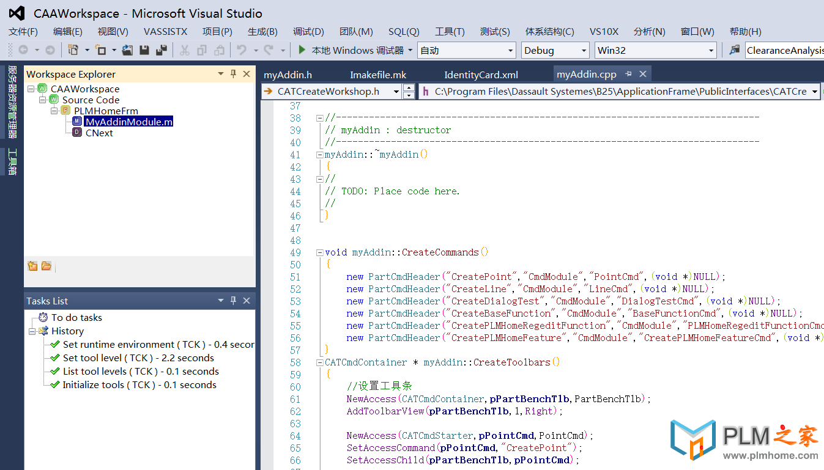Open the Undo history dropdown arrow

[255, 50]
